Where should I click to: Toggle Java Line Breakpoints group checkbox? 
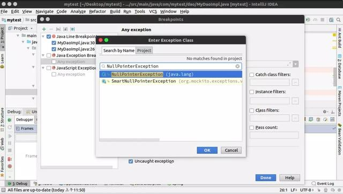(x=49, y=36)
